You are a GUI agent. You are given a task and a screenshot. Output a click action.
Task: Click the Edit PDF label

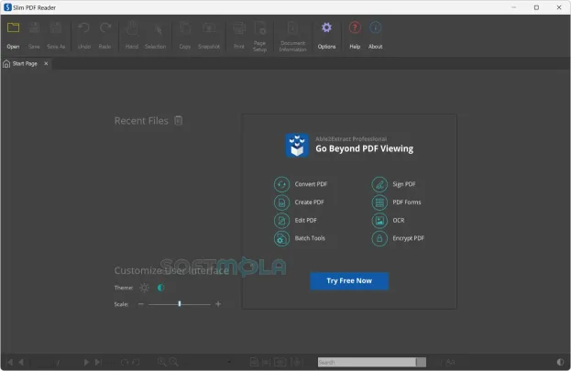pos(305,220)
